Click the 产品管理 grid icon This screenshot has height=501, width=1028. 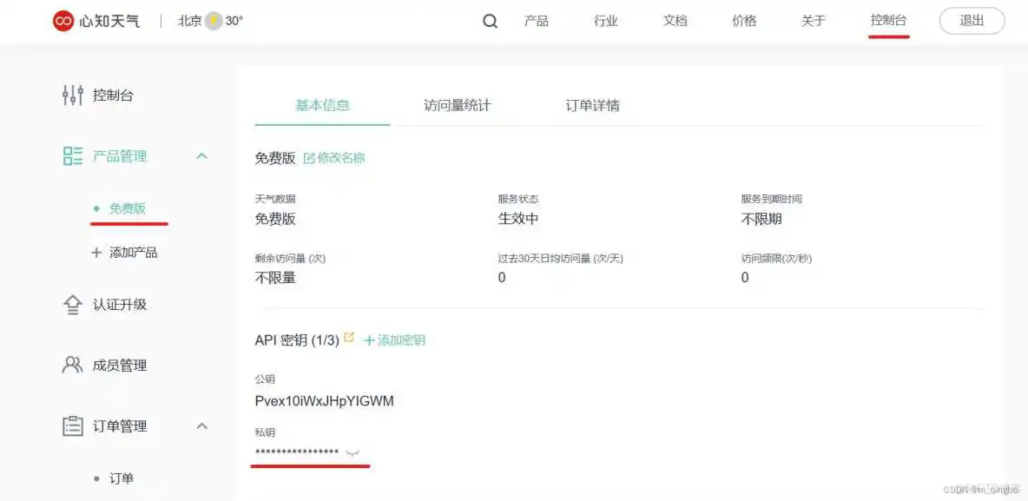pos(73,156)
